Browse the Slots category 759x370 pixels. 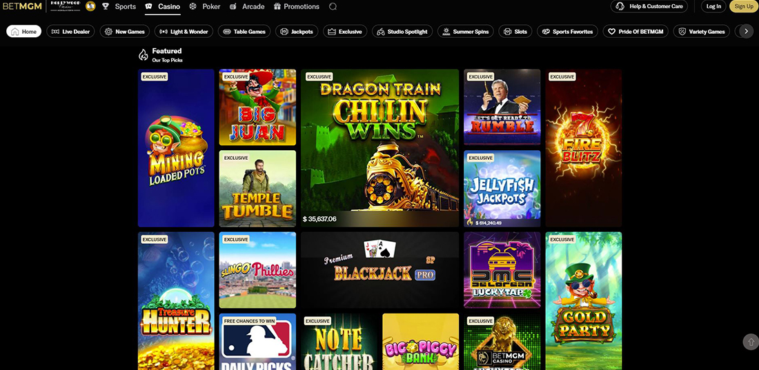[515, 32]
